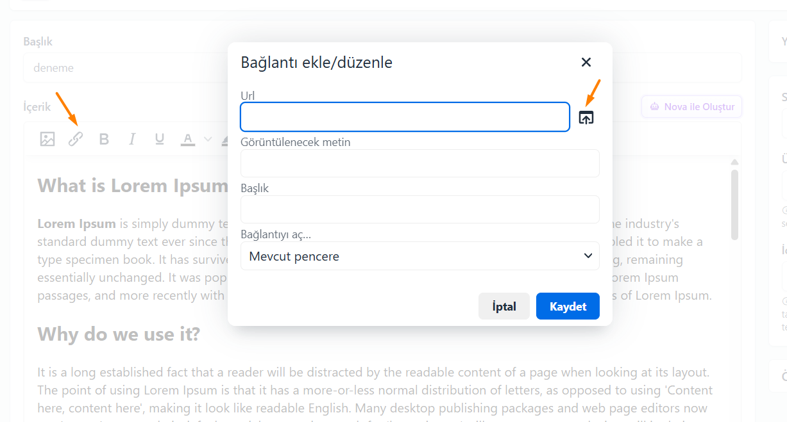
Task: Click the text color 'A' icon
Action: pos(187,139)
